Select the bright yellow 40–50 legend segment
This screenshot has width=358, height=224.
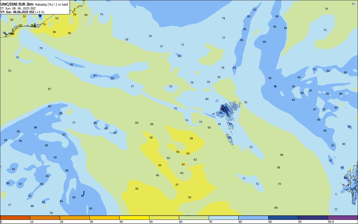click(134, 218)
